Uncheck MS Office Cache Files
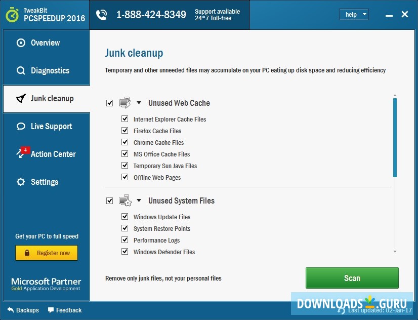 click(125, 153)
